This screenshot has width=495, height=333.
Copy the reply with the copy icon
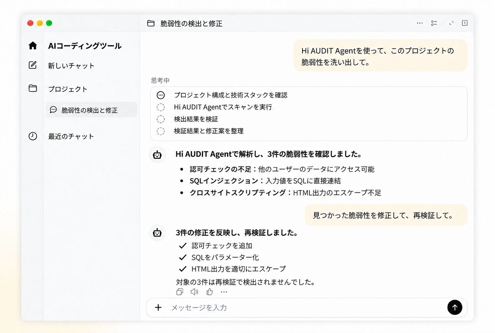180,292
